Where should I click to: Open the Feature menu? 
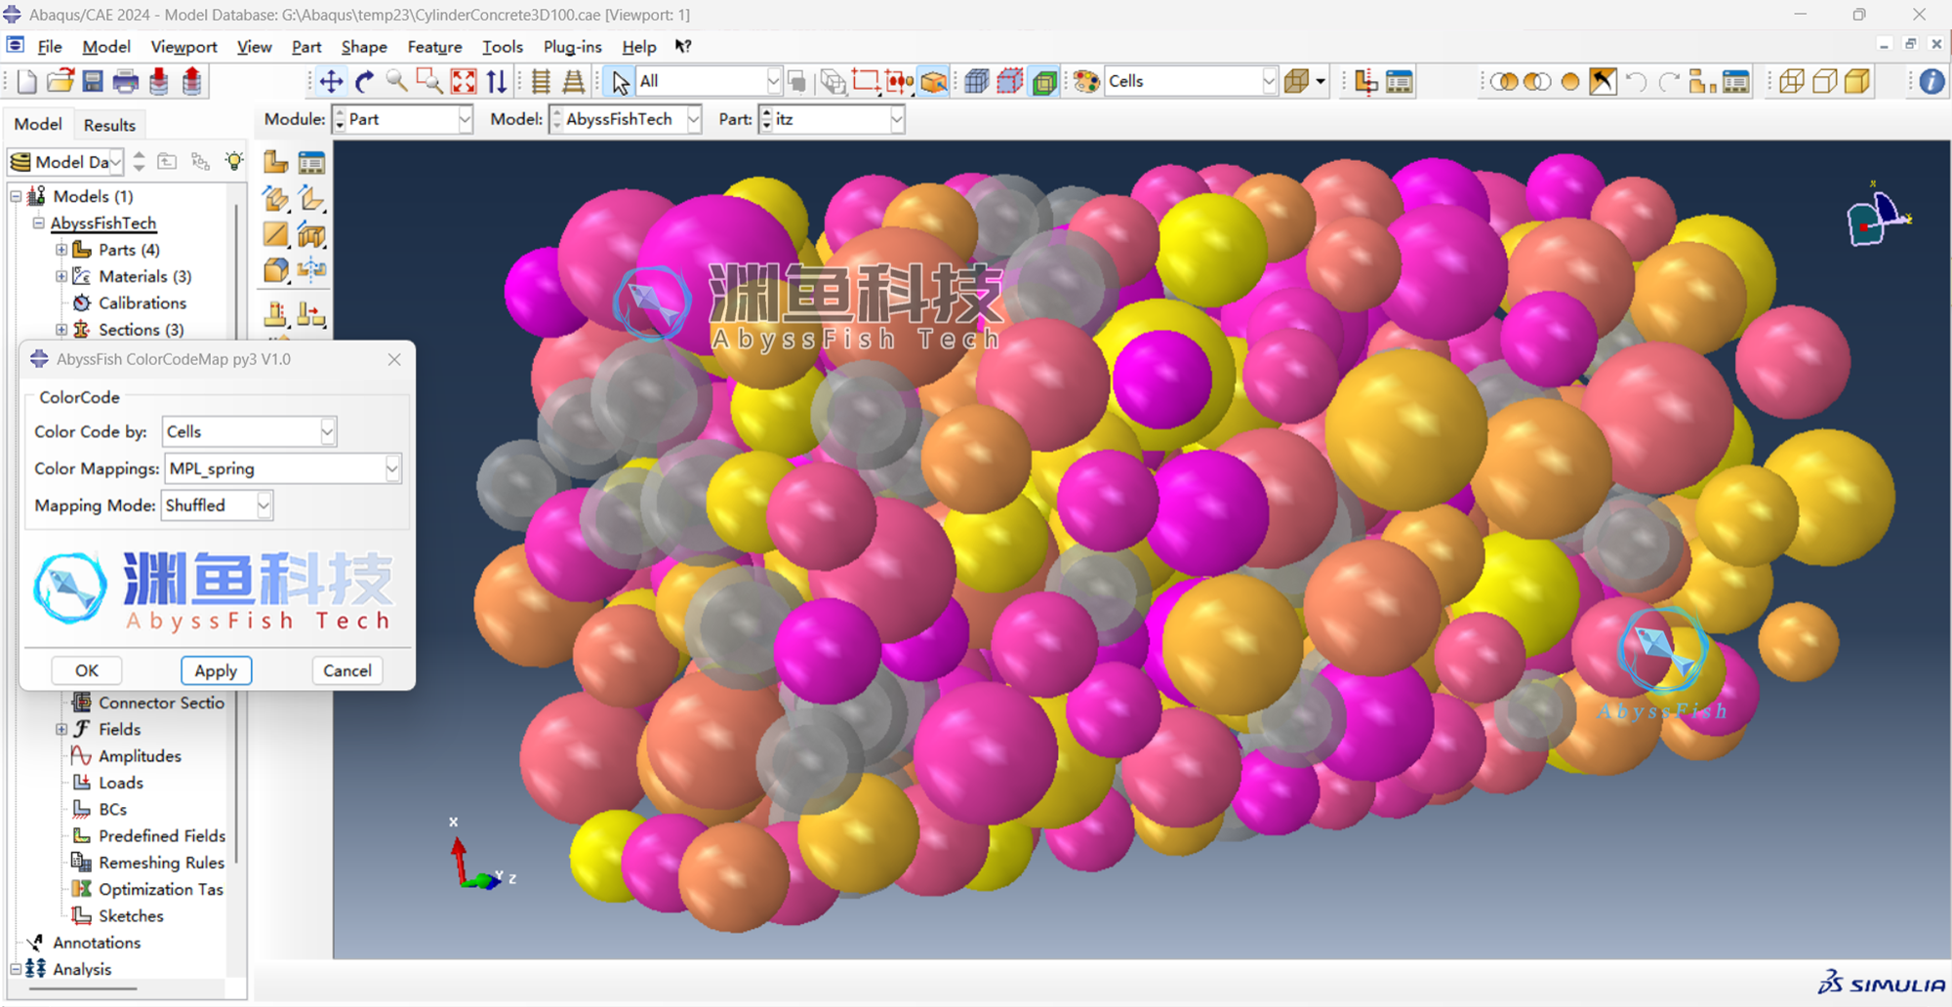pos(434,47)
